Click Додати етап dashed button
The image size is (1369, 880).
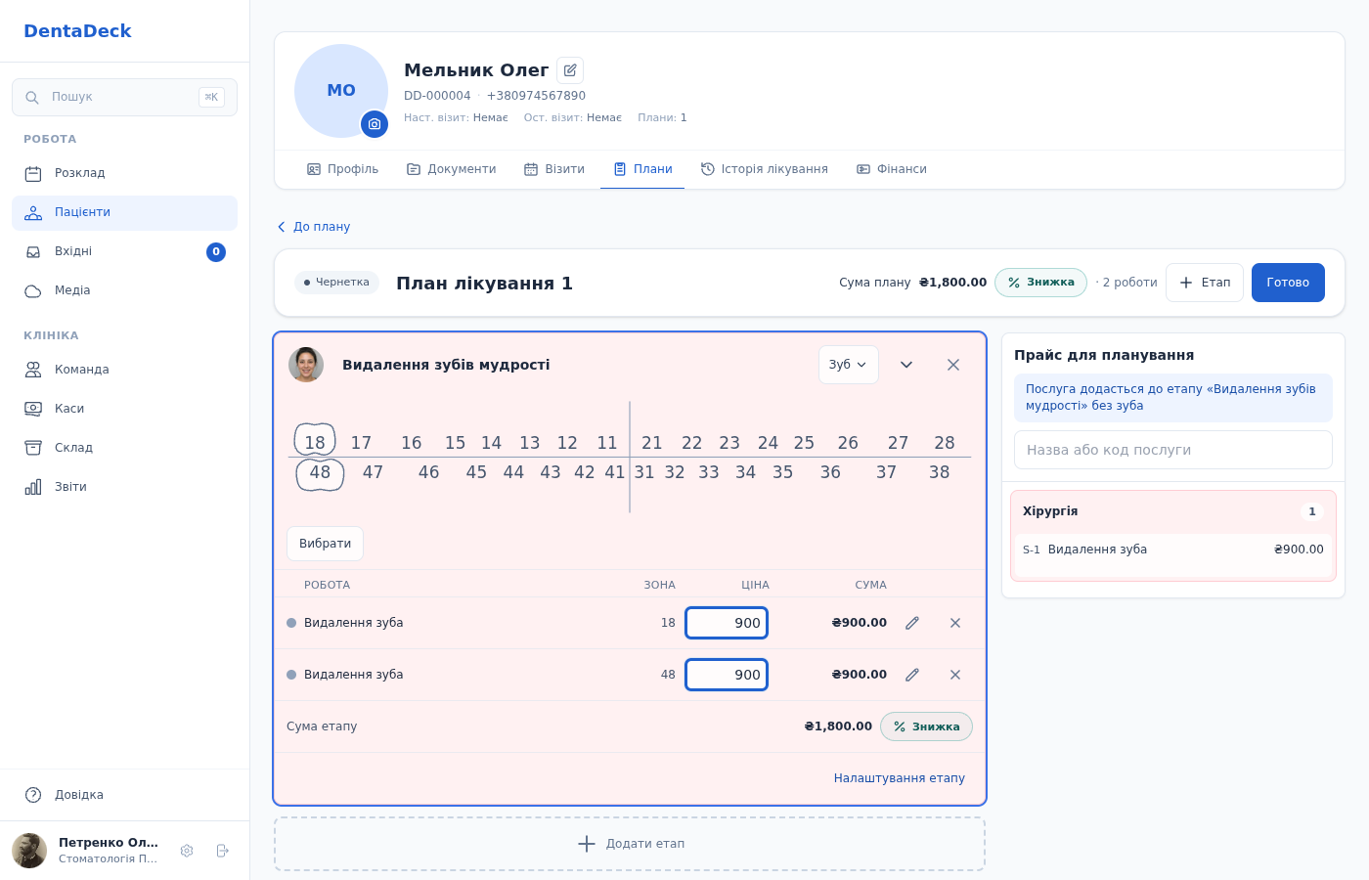coord(630,844)
